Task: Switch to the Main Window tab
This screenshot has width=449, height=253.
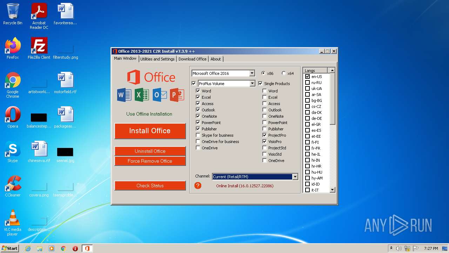Action: tap(125, 58)
